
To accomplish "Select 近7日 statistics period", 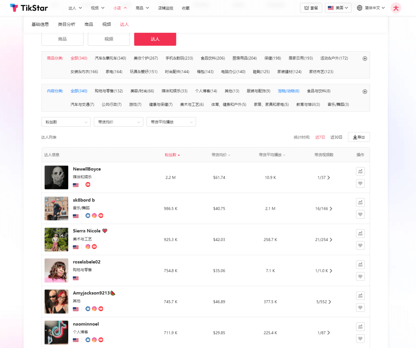I will pyautogui.click(x=320, y=137).
